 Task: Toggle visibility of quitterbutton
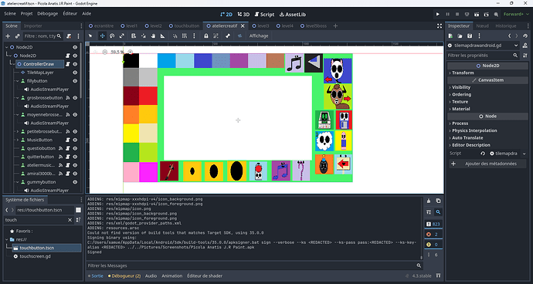click(x=75, y=157)
